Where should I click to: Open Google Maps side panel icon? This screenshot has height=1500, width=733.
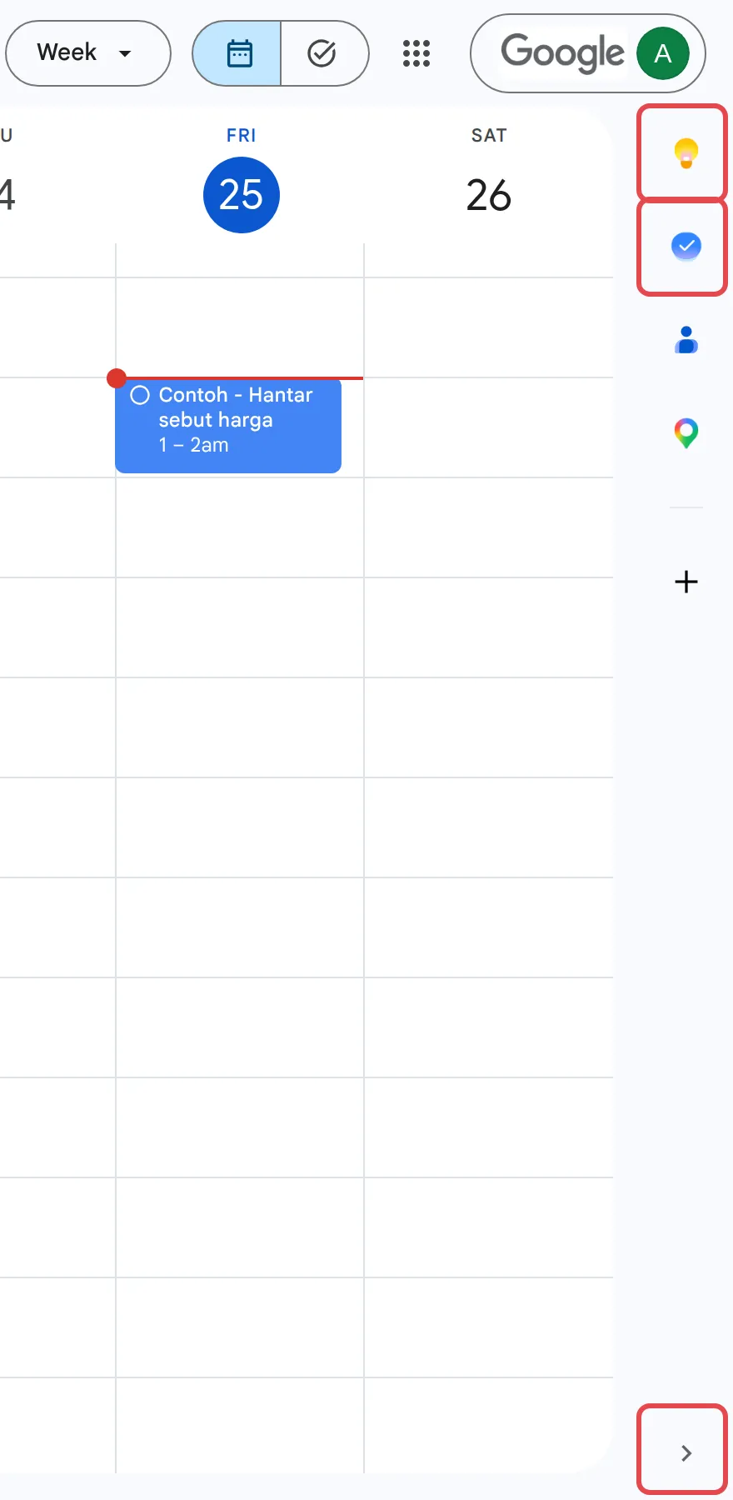(x=686, y=433)
